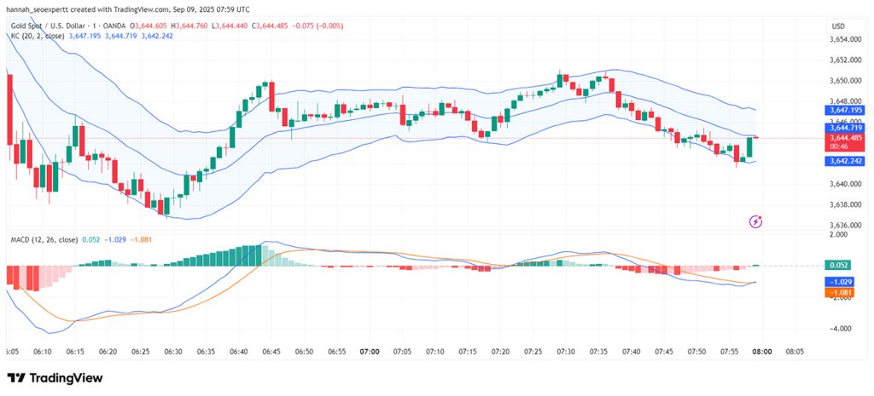
Task: Click the purple lightning bolt flash icon
Action: tap(756, 222)
